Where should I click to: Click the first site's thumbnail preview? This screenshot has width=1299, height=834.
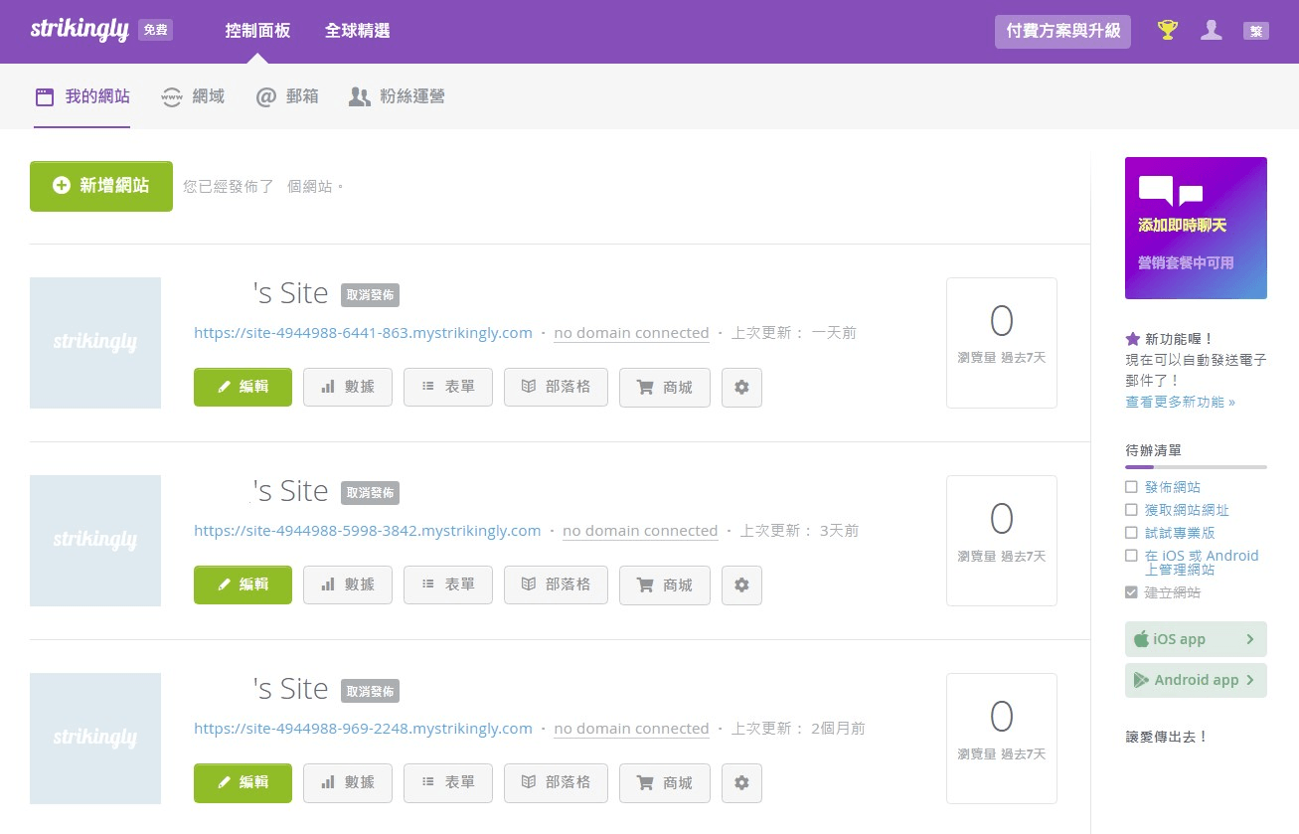pos(94,342)
